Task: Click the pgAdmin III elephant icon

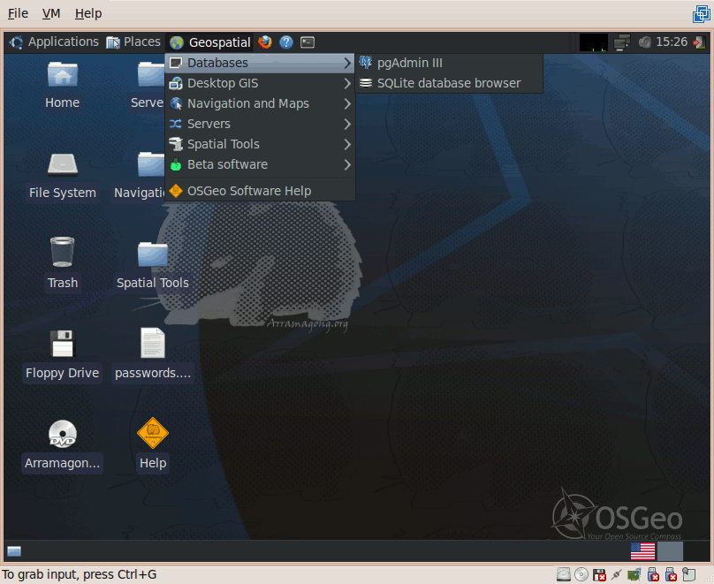Action: [x=365, y=63]
